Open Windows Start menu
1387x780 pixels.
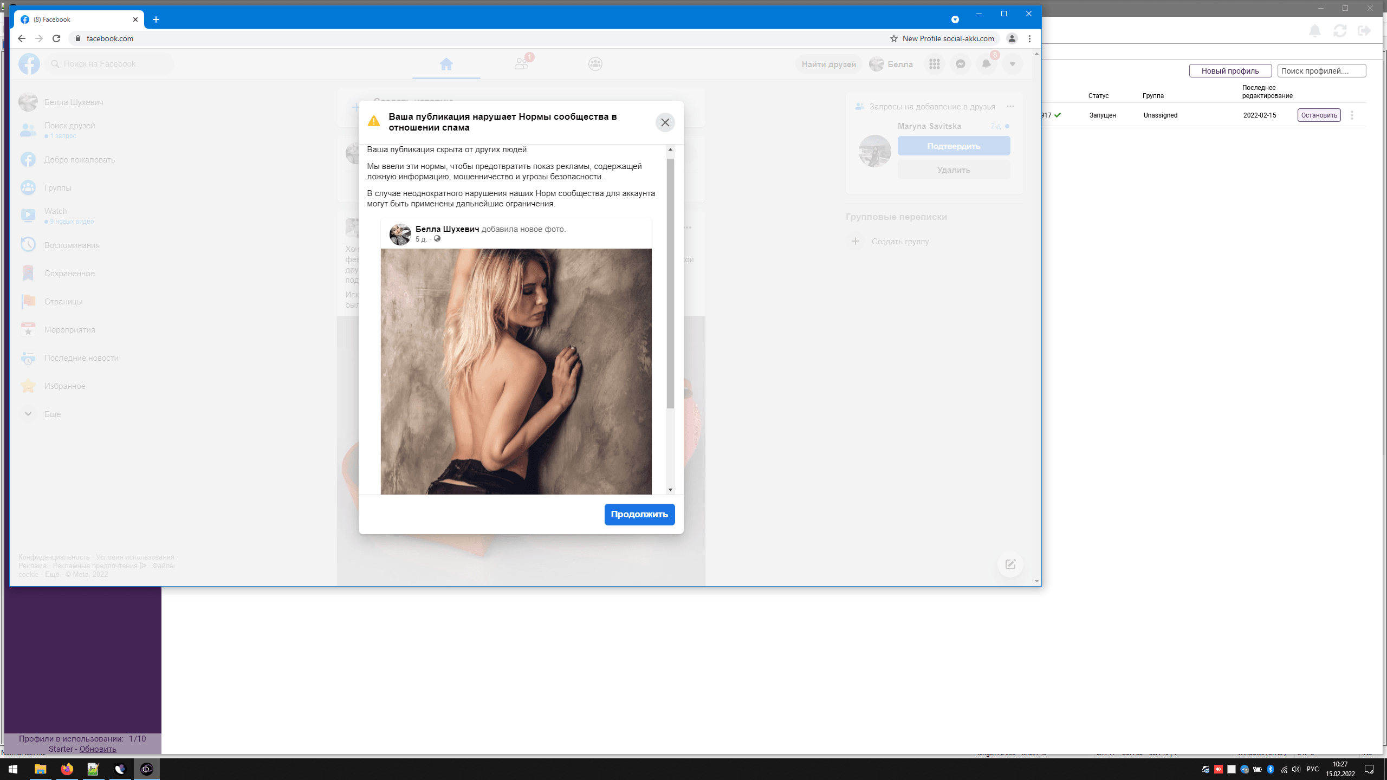coord(13,769)
